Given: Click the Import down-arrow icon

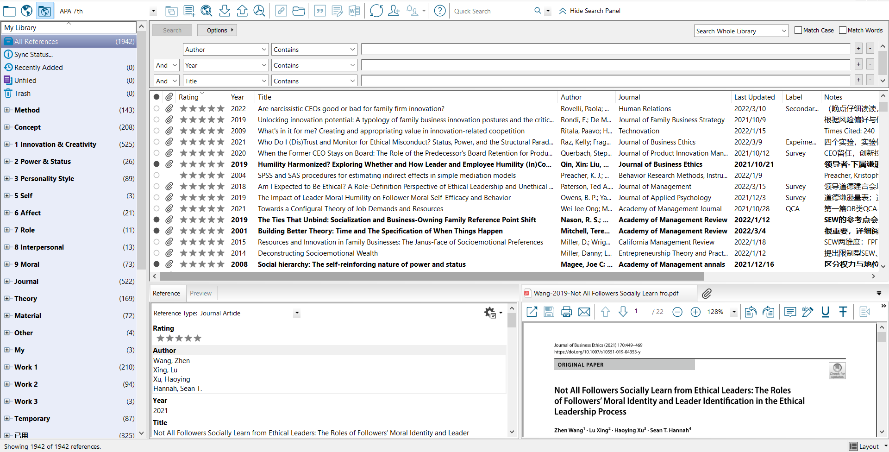Looking at the screenshot, I should coord(225,11).
